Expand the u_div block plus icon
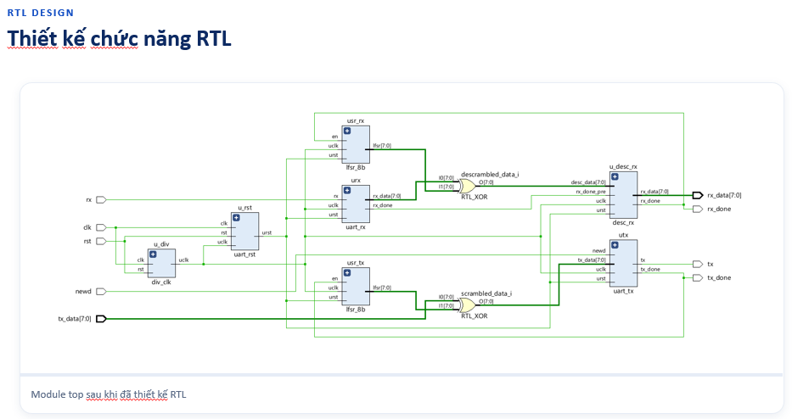Viewport: 792px width, 419px height. point(153,254)
